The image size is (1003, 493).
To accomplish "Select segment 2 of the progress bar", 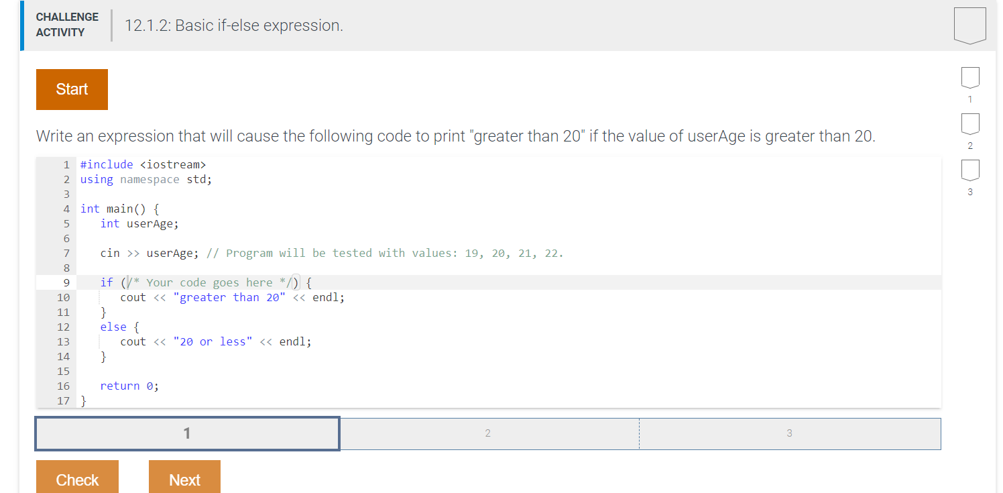I will [x=487, y=433].
